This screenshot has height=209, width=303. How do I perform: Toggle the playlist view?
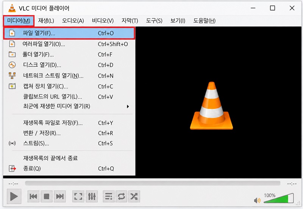coord(109,197)
